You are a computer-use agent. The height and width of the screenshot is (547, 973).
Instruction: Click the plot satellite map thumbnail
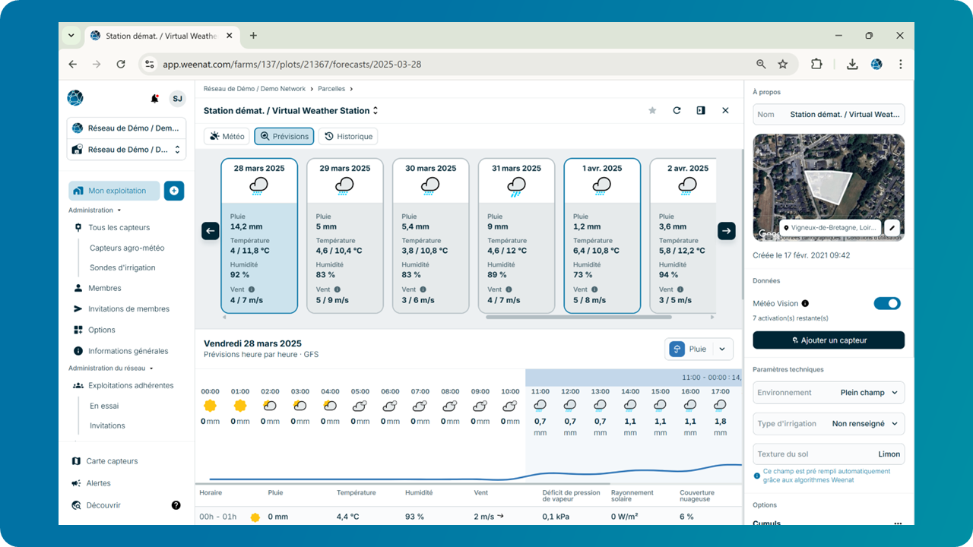point(829,188)
